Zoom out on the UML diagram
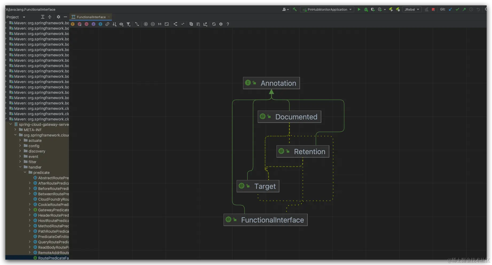The height and width of the screenshot is (265, 492). pos(153,24)
